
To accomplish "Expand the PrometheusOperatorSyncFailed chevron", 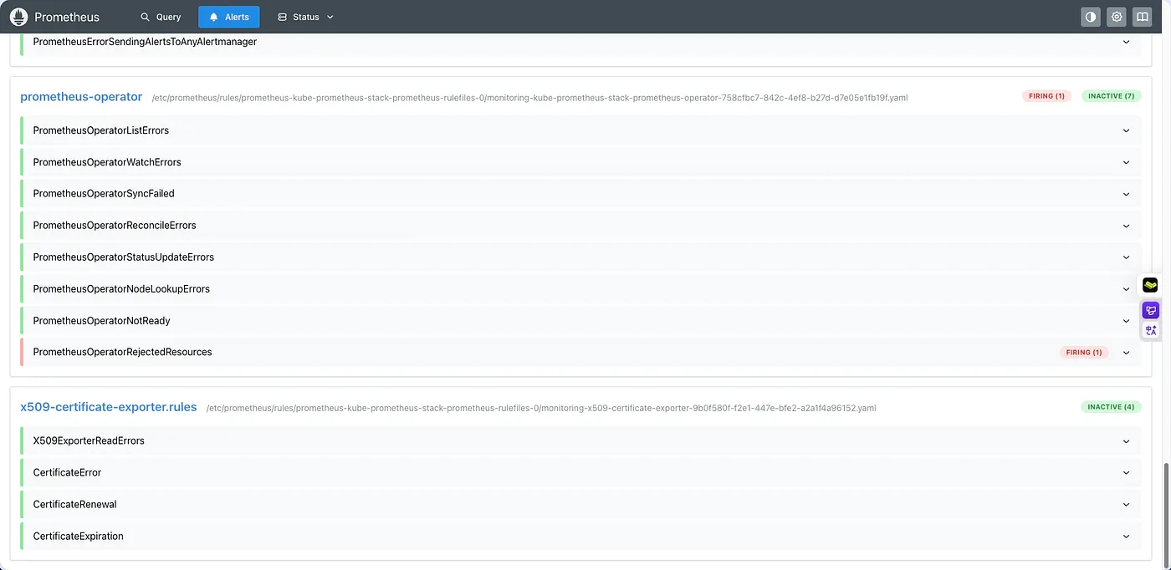I will pyautogui.click(x=1126, y=194).
